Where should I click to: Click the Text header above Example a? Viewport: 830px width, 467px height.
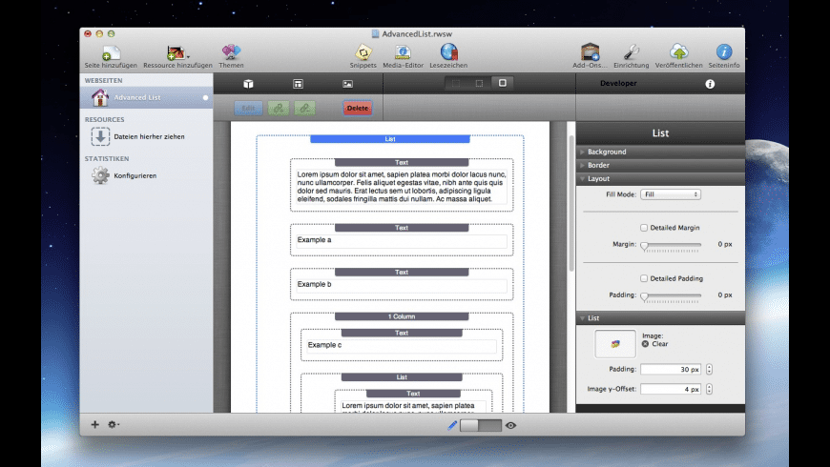(x=402, y=228)
